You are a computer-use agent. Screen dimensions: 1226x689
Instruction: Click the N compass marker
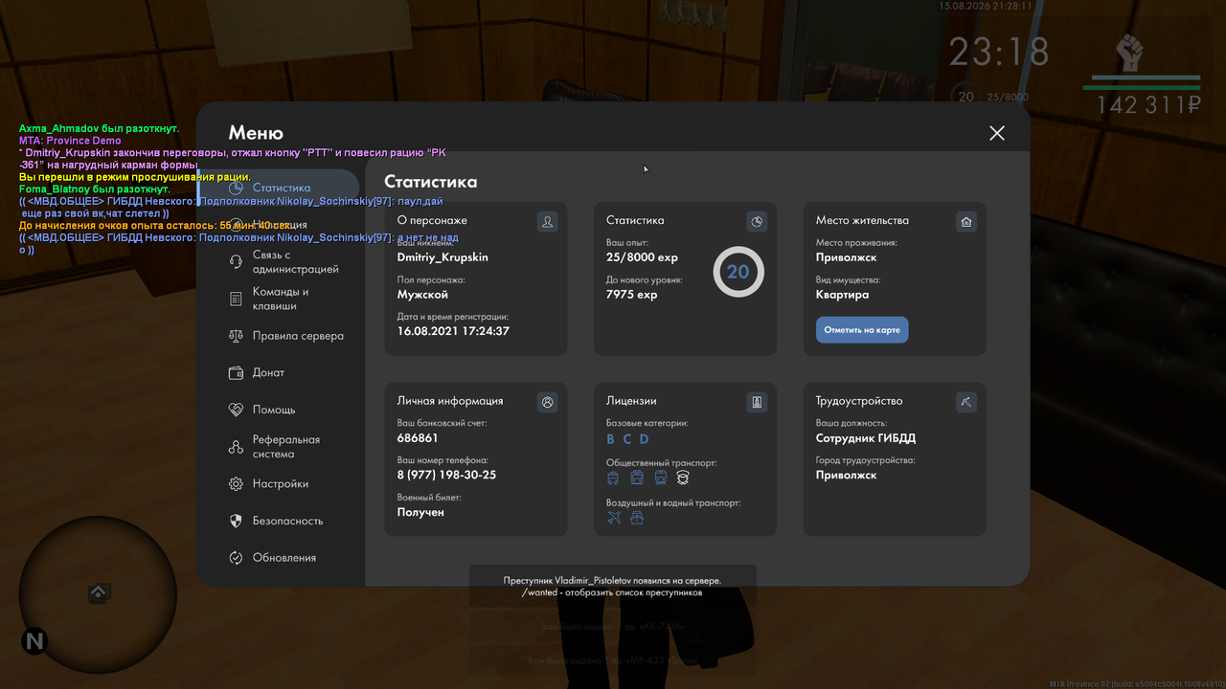[34, 641]
